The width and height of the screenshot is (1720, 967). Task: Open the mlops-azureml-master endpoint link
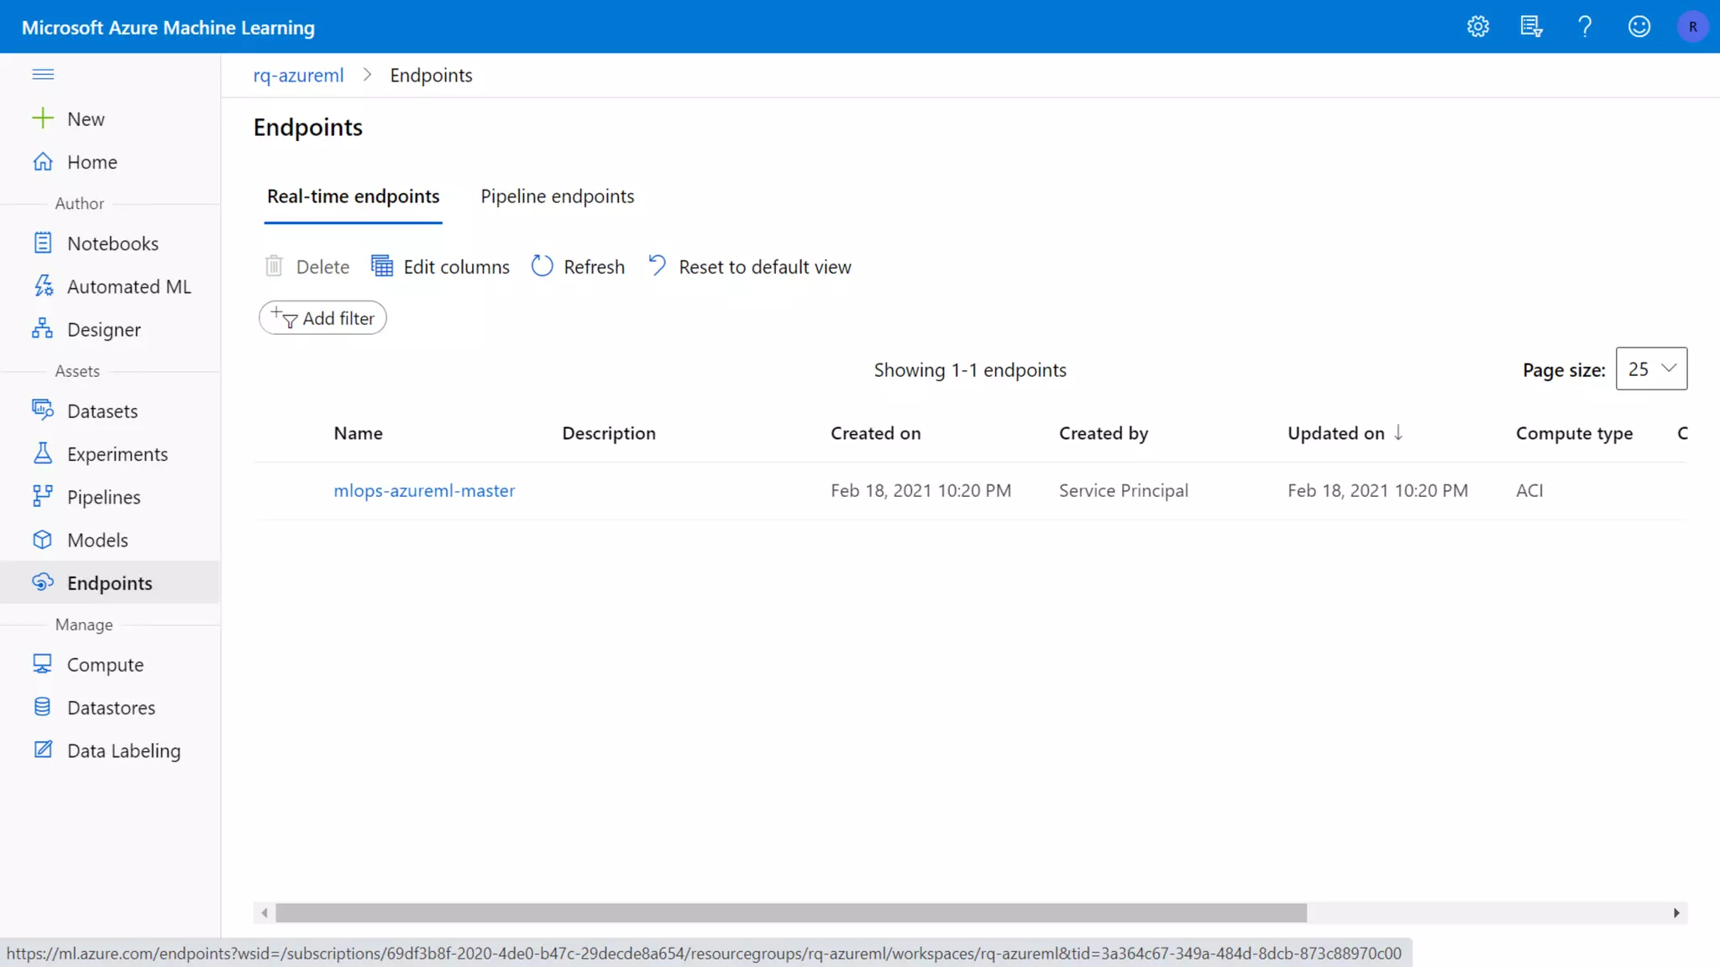[424, 490]
